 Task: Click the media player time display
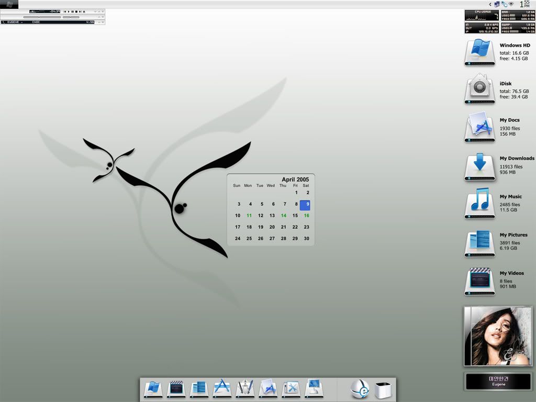coord(54,12)
